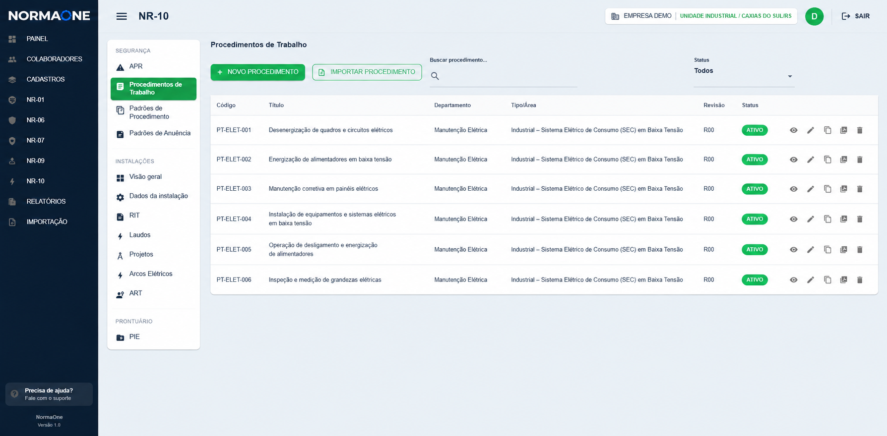The image size is (887, 436).
Task: Focus the Buscar procedimento search field
Action: pyautogui.click(x=503, y=76)
